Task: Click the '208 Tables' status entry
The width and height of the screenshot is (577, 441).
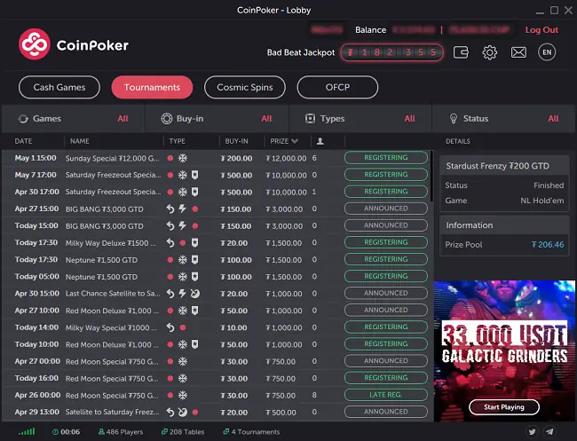Action: pos(183,432)
